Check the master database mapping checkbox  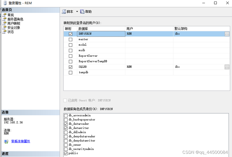pyautogui.click(x=71, y=39)
